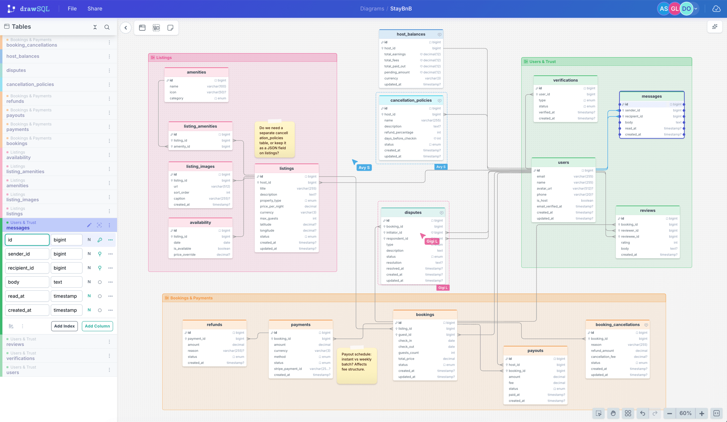
Task: Select the note tool
Action: point(171,28)
